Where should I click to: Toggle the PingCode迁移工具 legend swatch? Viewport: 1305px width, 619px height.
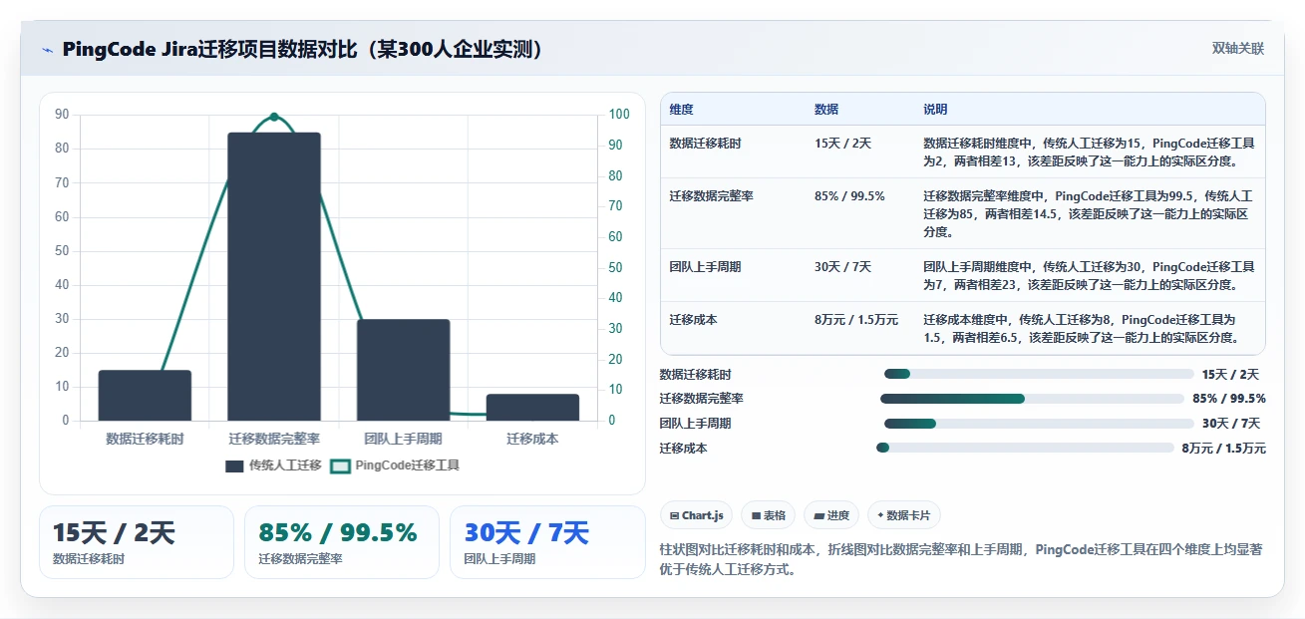coord(340,465)
